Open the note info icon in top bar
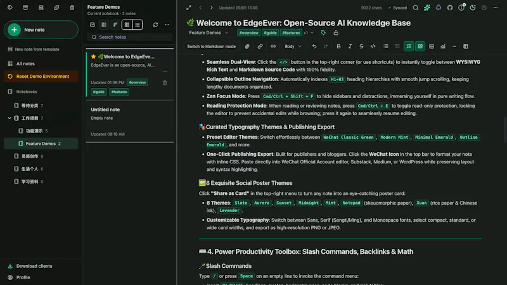The height and width of the screenshot is (285, 507). [461, 8]
